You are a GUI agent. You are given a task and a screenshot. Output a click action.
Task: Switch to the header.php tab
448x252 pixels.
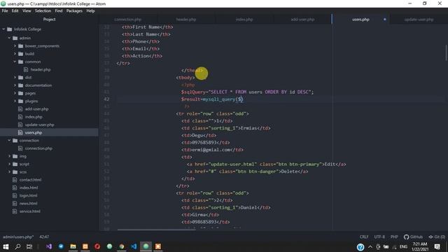pyautogui.click(x=186, y=20)
